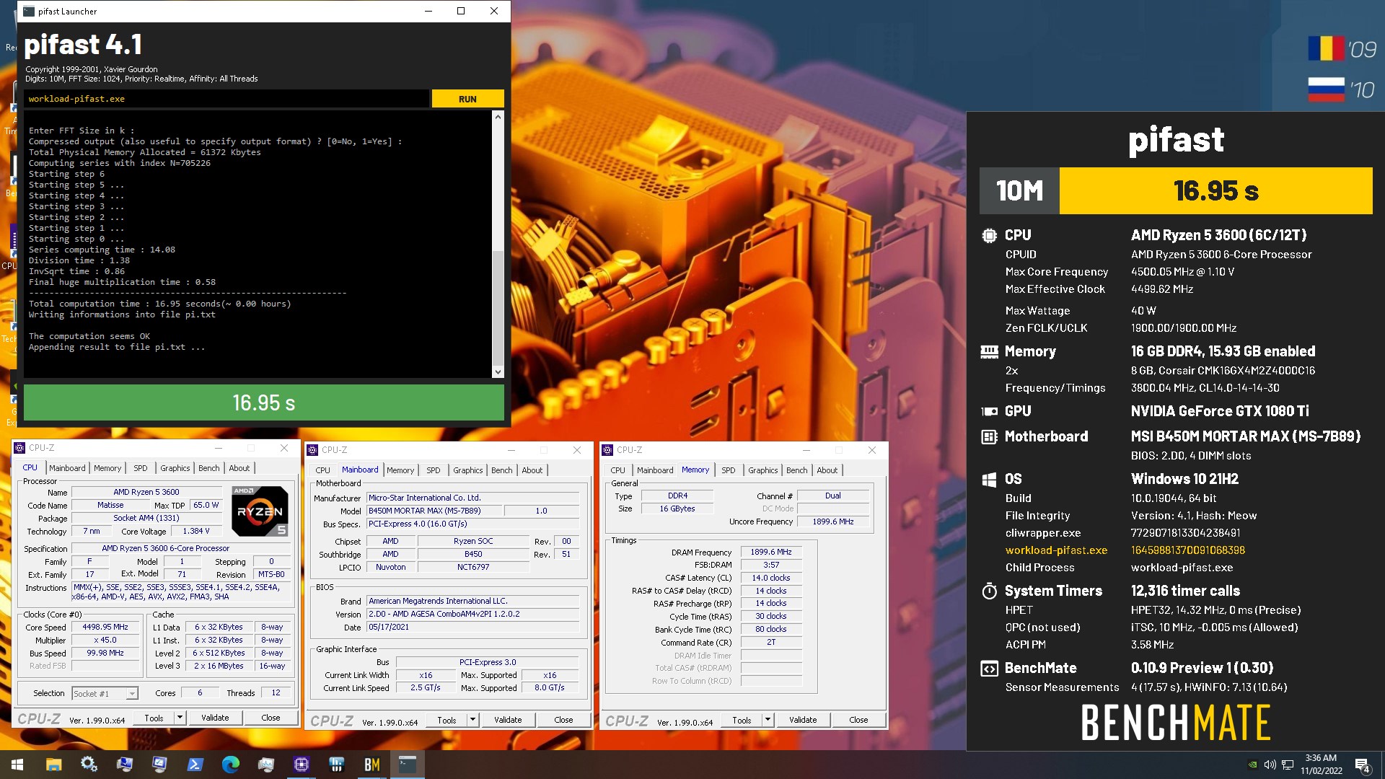Open SPD tab in left CPU-Z window
Screen dimensions: 1385x779
[x=141, y=468]
